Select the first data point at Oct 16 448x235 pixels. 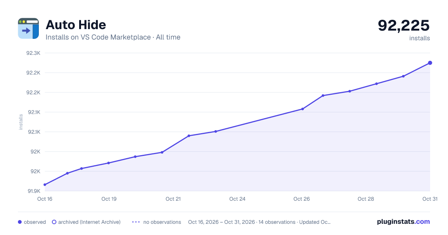pyautogui.click(x=45, y=185)
